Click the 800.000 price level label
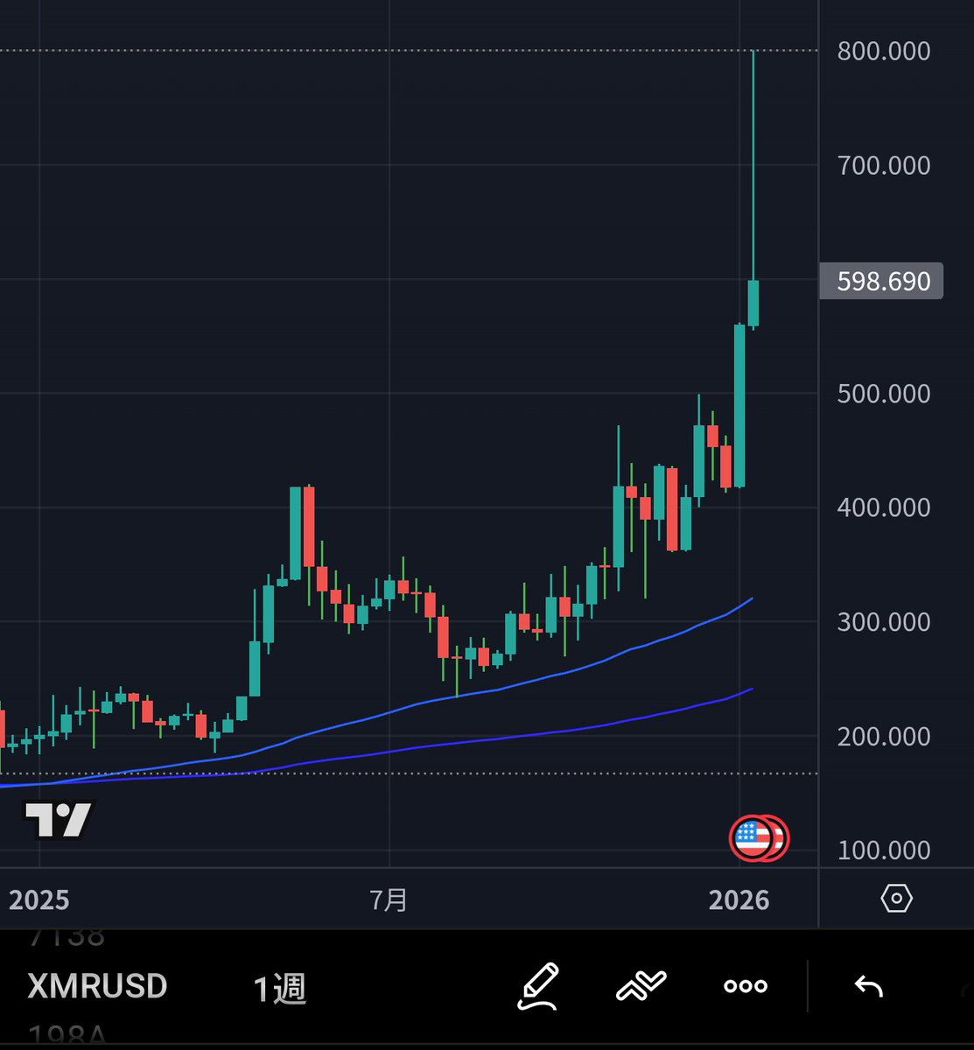The width and height of the screenshot is (974, 1050). (x=882, y=52)
